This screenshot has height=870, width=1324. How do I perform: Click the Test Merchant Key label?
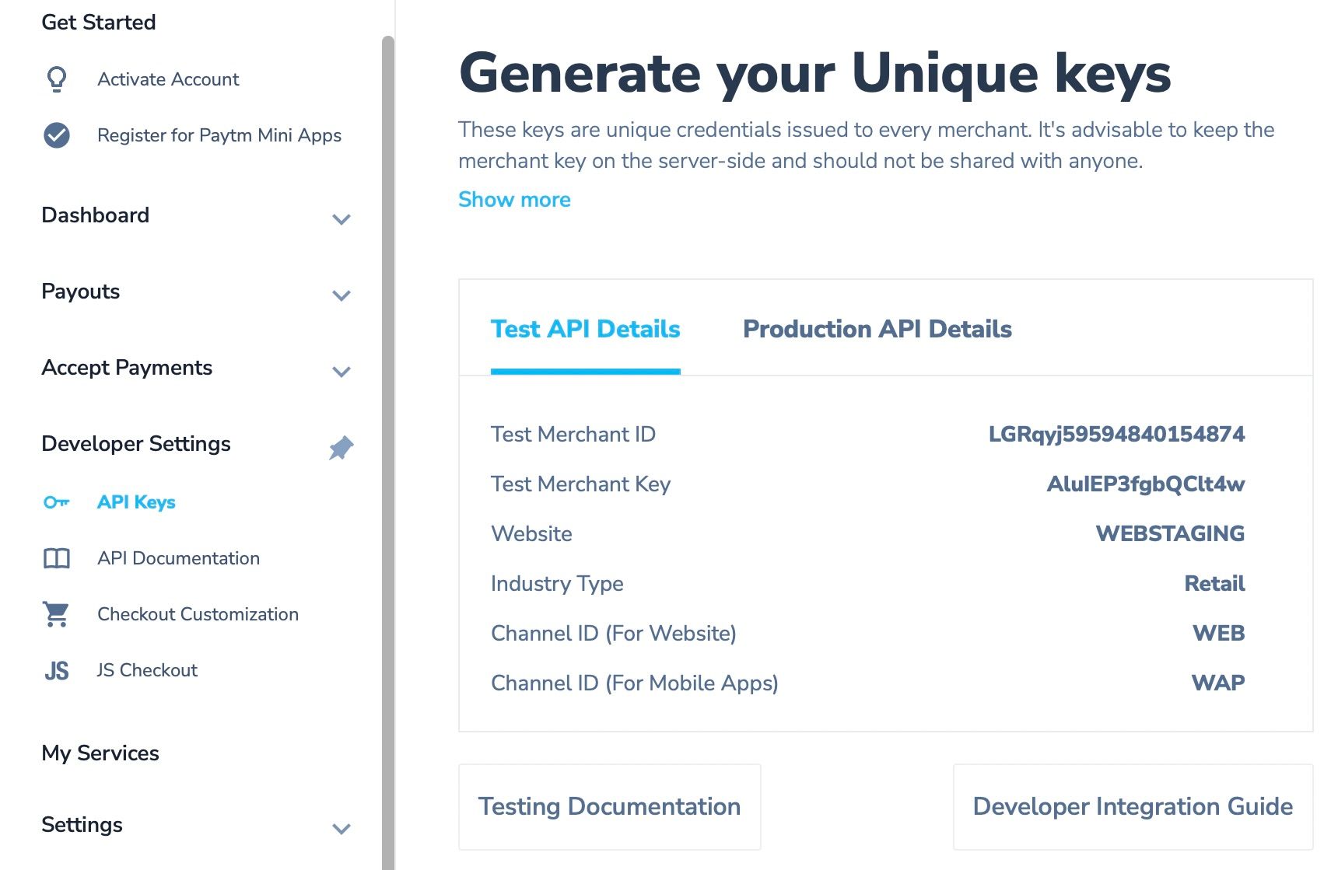[x=580, y=484]
